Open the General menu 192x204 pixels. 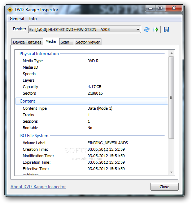click(17, 19)
